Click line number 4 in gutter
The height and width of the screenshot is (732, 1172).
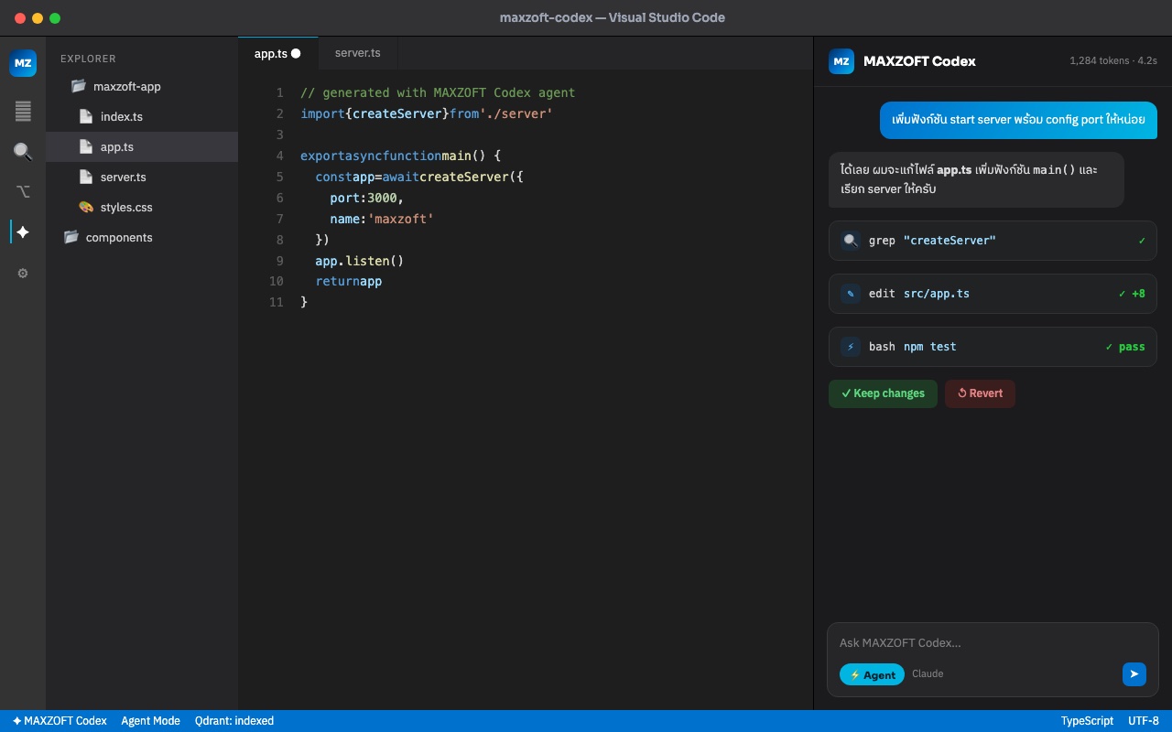point(279,156)
